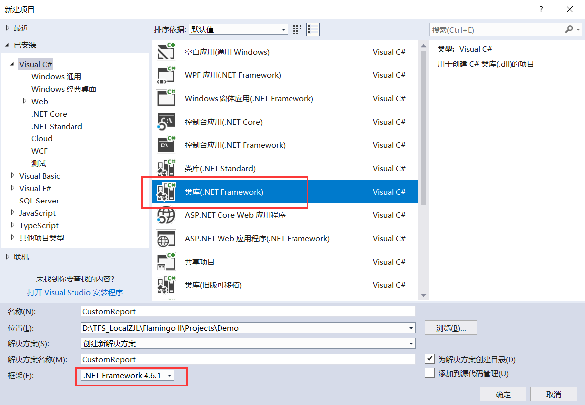Click the Shared Project template icon
The width and height of the screenshot is (585, 405).
(166, 262)
